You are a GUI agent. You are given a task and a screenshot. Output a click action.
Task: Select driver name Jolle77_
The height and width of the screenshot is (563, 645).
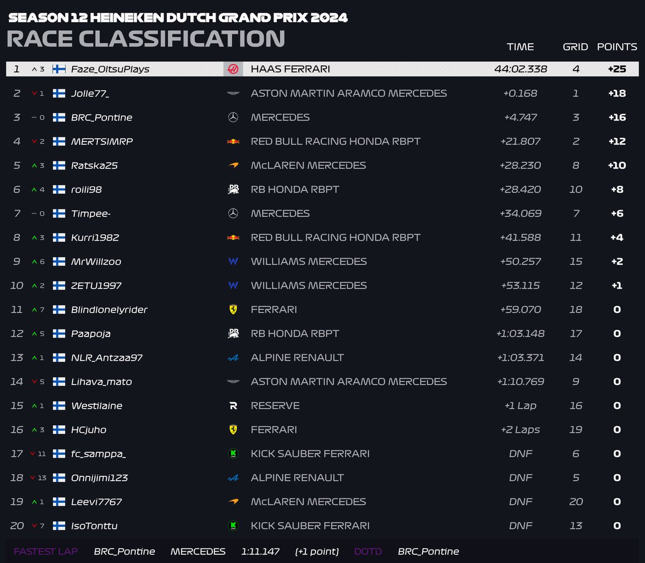pos(90,94)
